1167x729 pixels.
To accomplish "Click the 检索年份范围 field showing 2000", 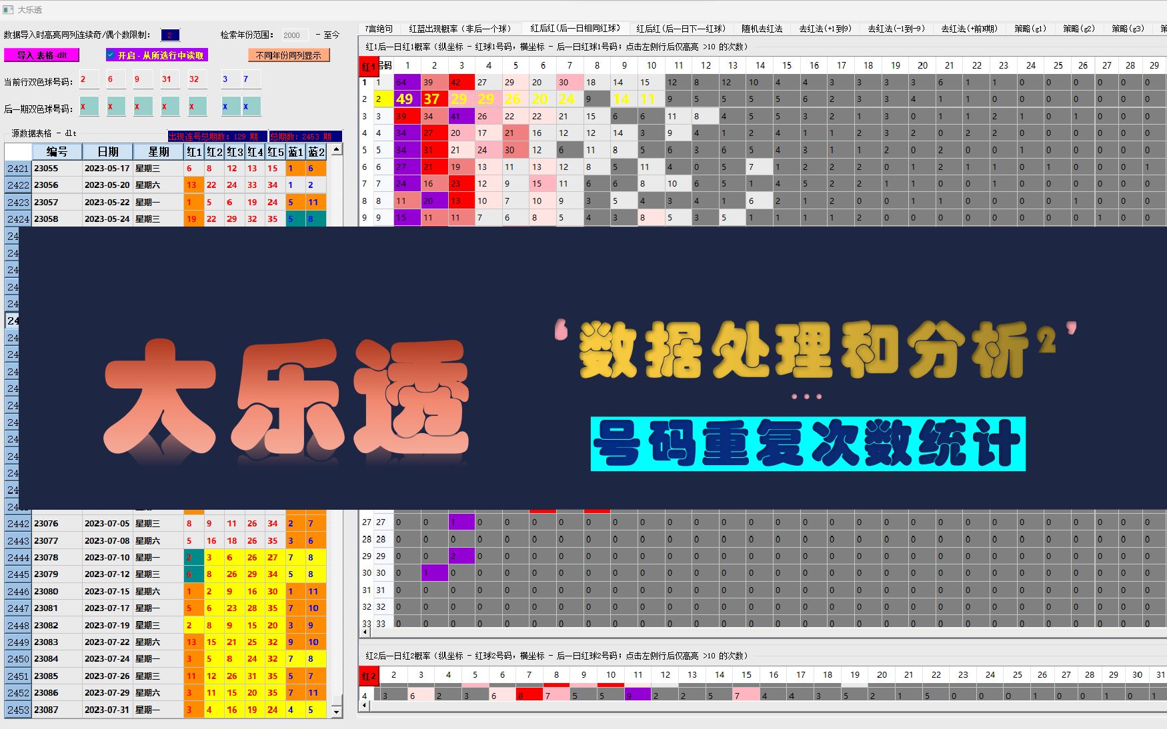I will tap(293, 35).
